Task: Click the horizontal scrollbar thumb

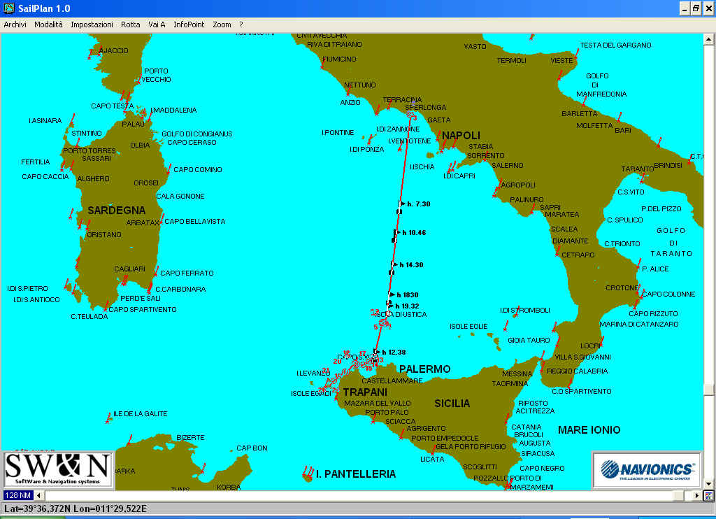Action: (x=679, y=496)
